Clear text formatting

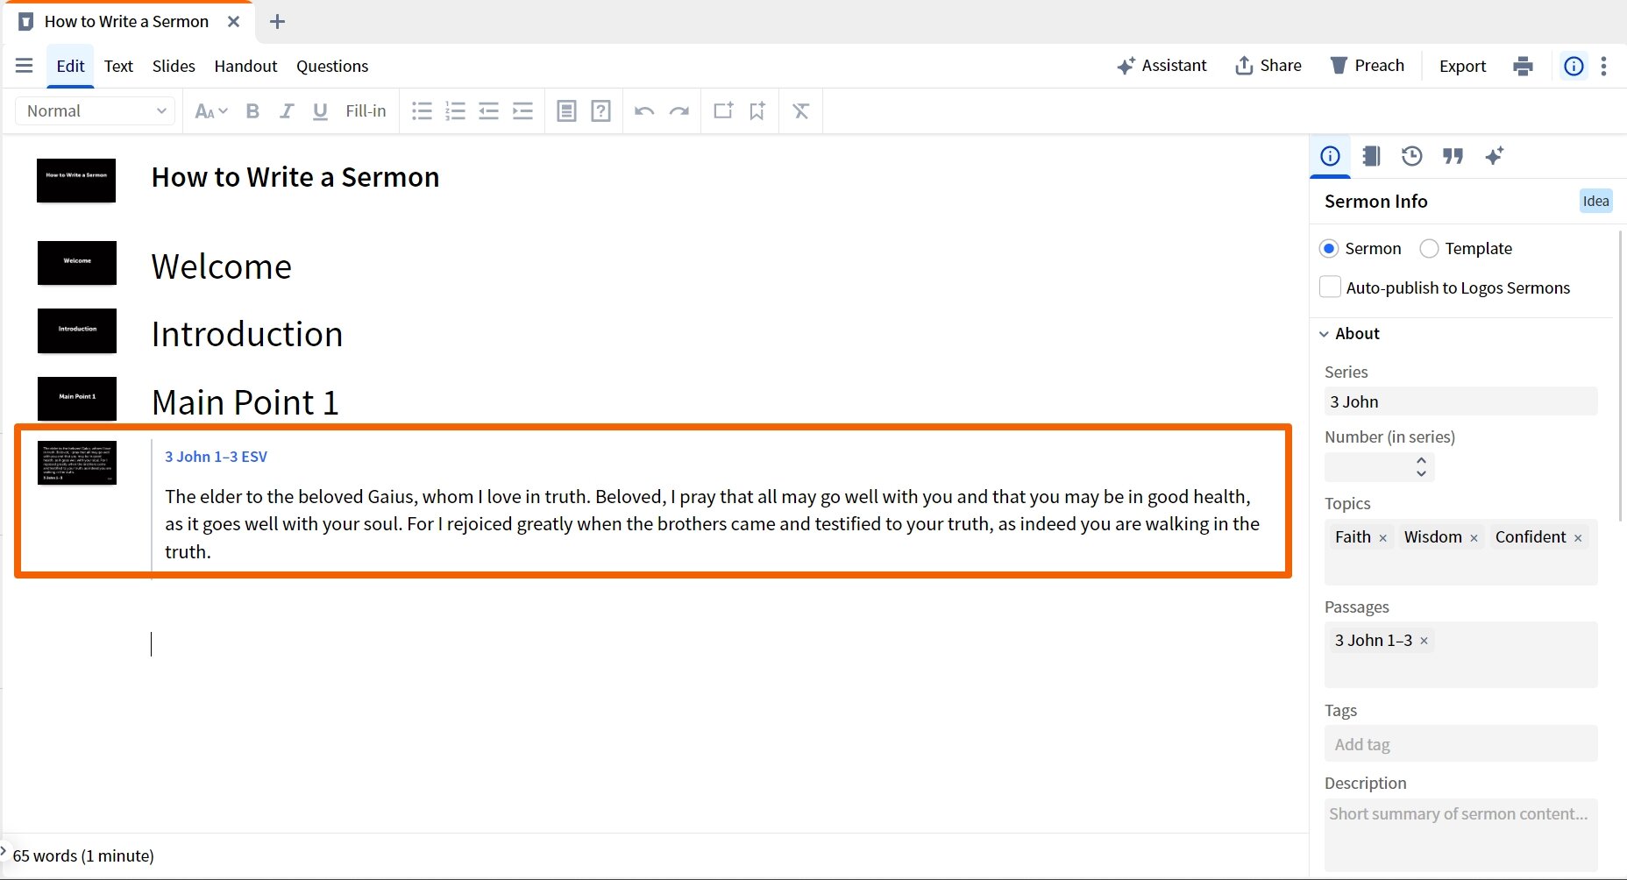[x=800, y=110]
